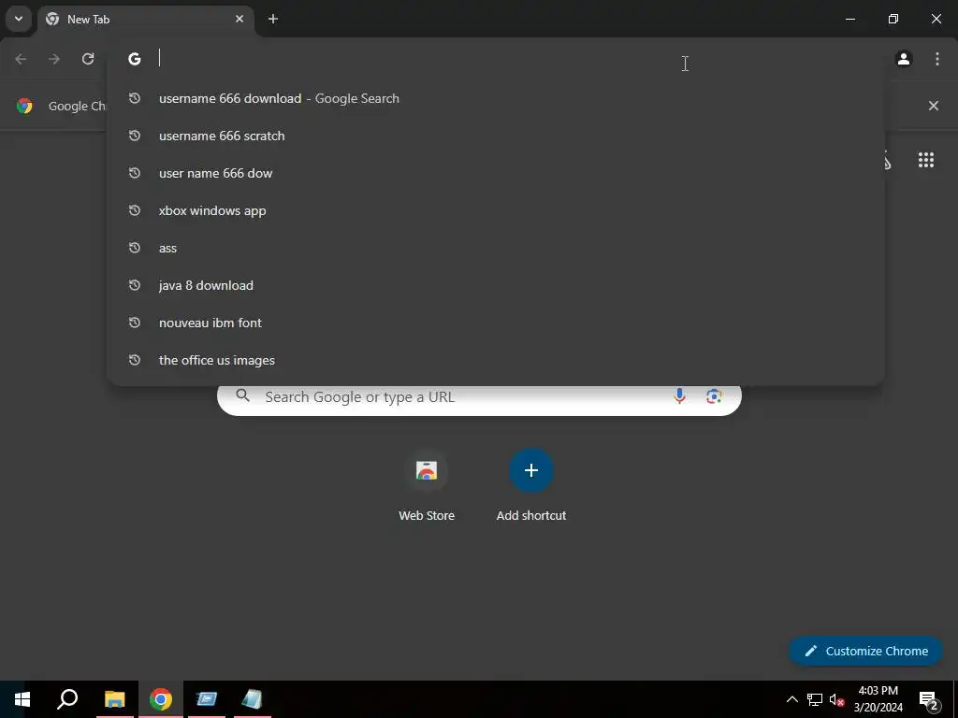Screen dimensions: 958x718
Task: Select suggestion the office us images
Action: (x=496, y=360)
